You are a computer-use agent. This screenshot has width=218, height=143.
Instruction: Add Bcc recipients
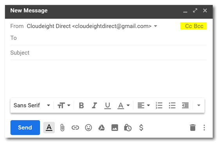[198, 26]
